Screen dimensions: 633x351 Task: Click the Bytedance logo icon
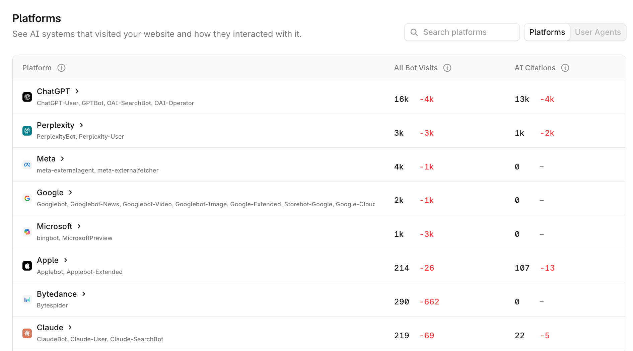[x=27, y=299]
